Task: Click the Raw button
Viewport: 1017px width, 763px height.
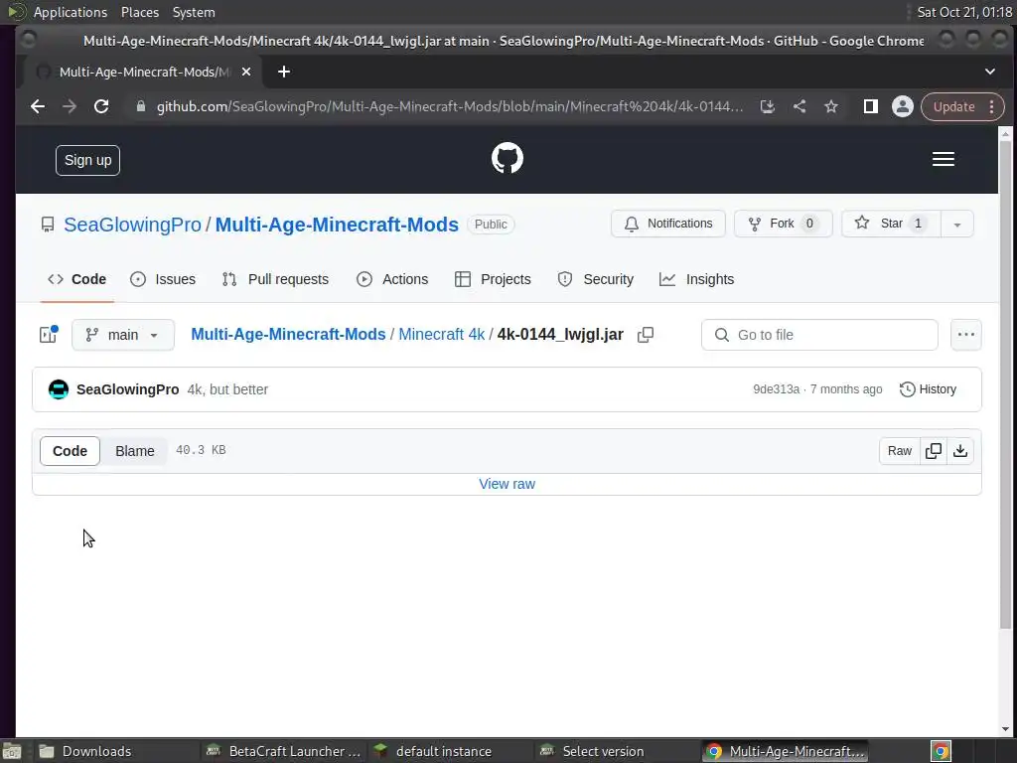Action: point(900,451)
